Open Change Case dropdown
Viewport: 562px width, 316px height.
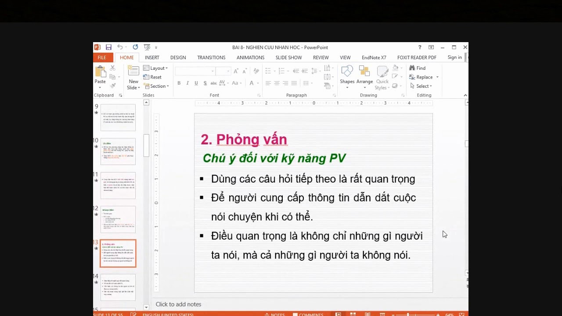pos(237,83)
